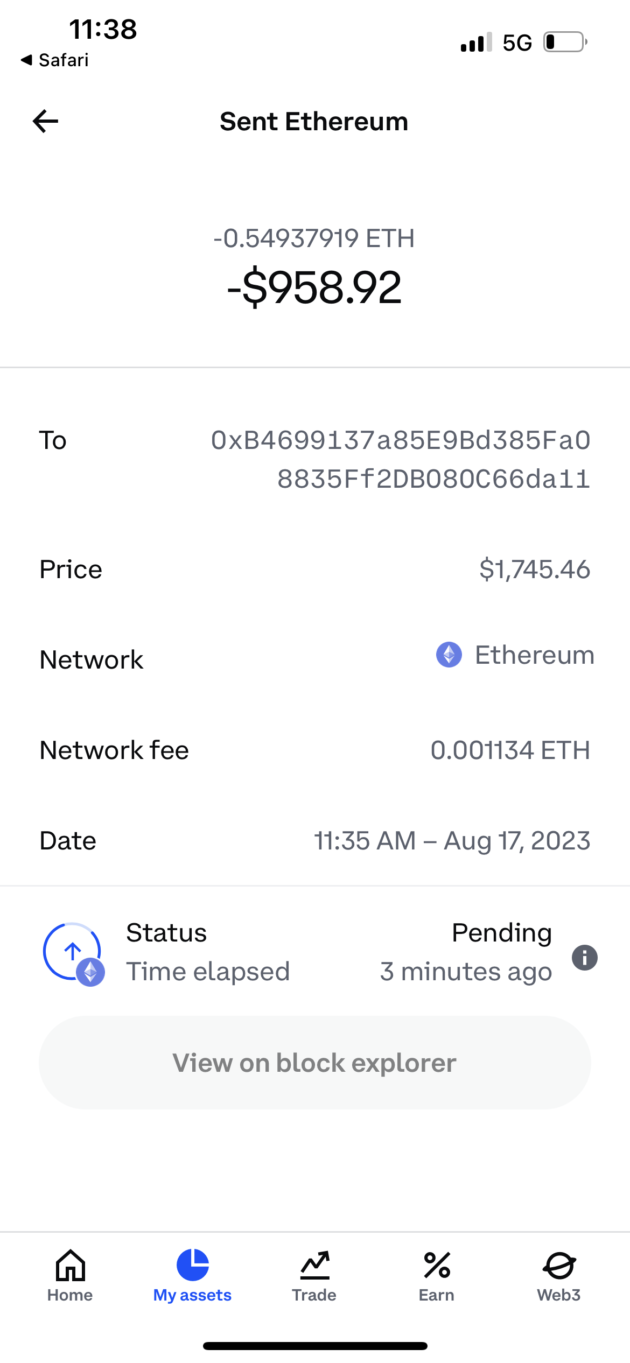Tap the recipient wallet address
This screenshot has width=630, height=1363.
coord(401,459)
